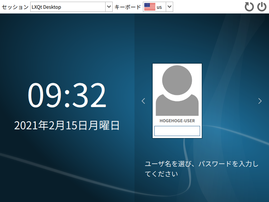The image size is (269, 202).
Task: Open the session dropdown showing LXQt Desktop
Action: (x=71, y=7)
